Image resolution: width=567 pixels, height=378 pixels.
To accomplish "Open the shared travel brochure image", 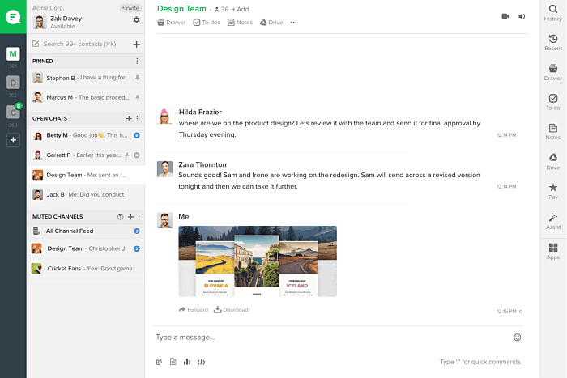I will pyautogui.click(x=258, y=261).
